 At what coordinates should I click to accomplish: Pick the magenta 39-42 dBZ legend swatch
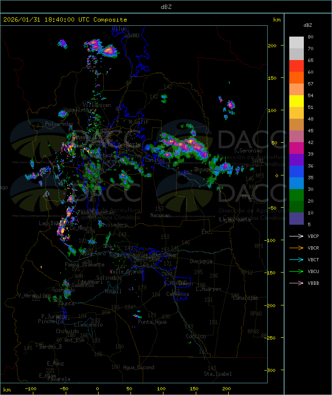296,148
